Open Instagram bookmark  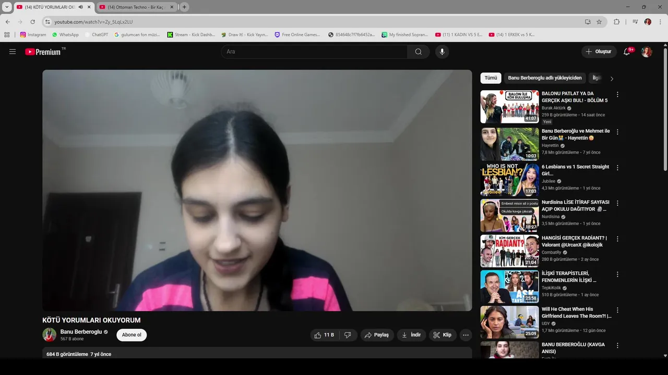click(33, 35)
